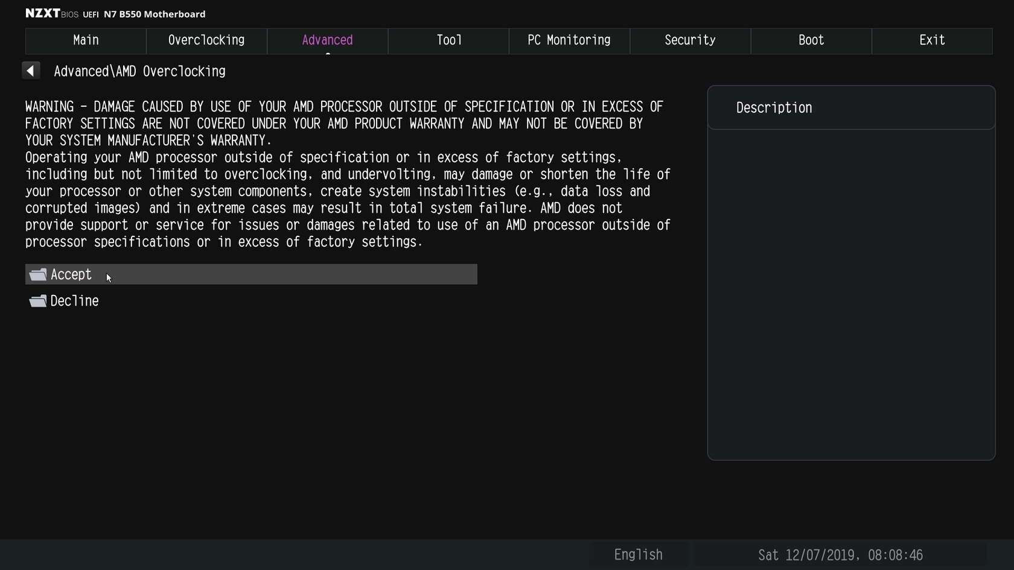Click the NZXT BIOS logo

pyautogui.click(x=51, y=13)
